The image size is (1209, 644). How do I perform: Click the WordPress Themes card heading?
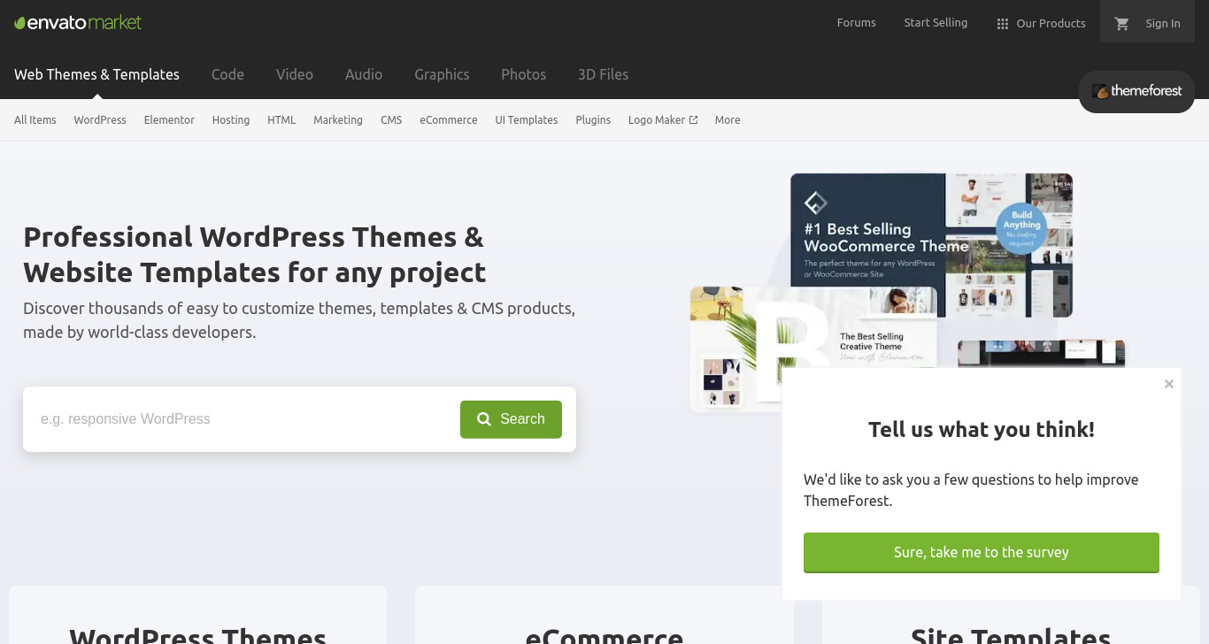pos(197,634)
